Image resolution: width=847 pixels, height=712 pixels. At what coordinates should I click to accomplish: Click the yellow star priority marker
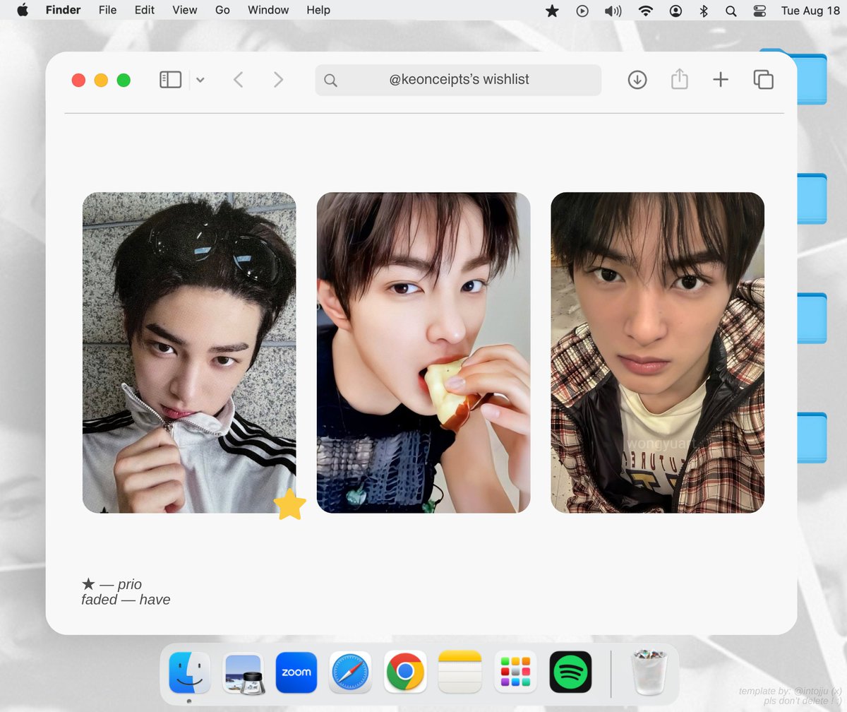point(289,505)
